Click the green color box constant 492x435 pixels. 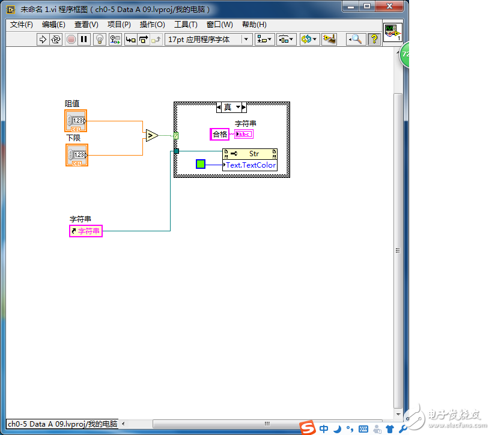click(x=201, y=164)
